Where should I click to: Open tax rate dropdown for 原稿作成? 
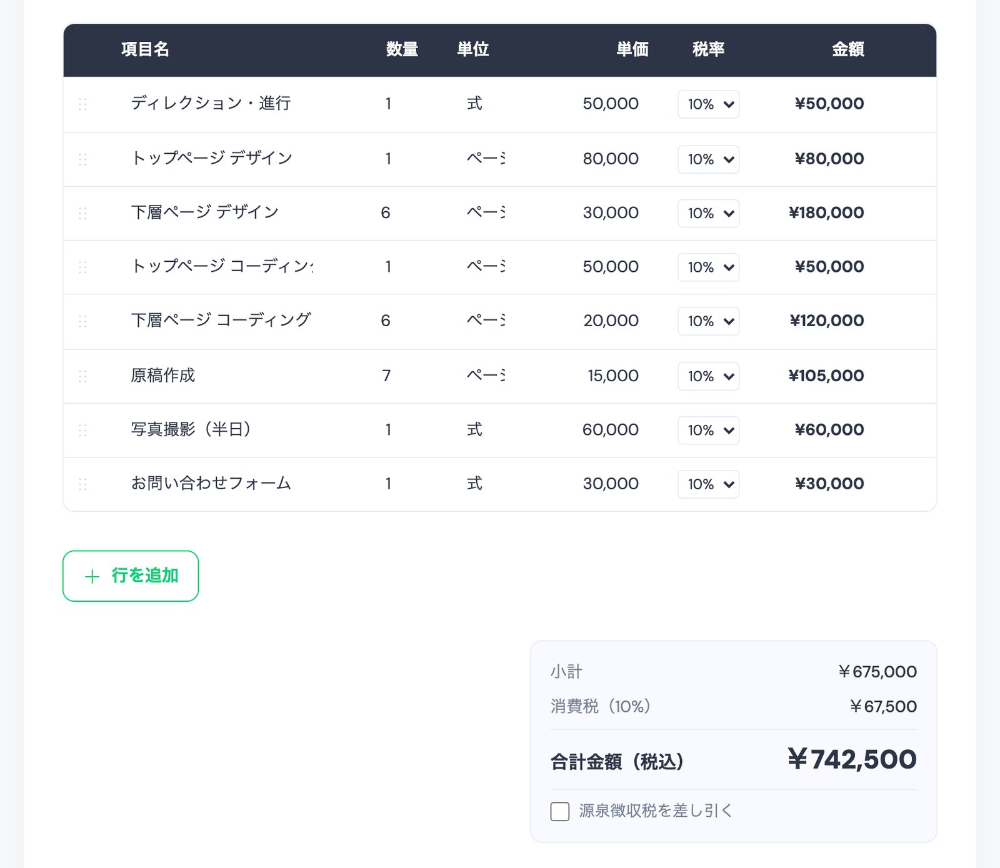(x=708, y=376)
